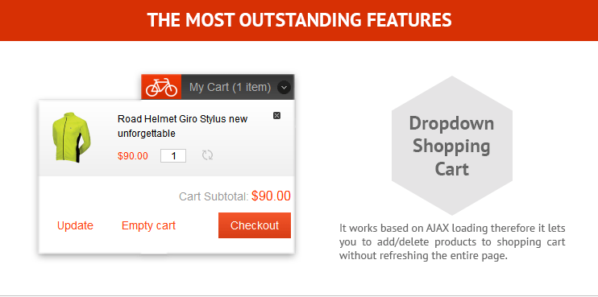Expand the My Cart dropdown chevron

284,88
